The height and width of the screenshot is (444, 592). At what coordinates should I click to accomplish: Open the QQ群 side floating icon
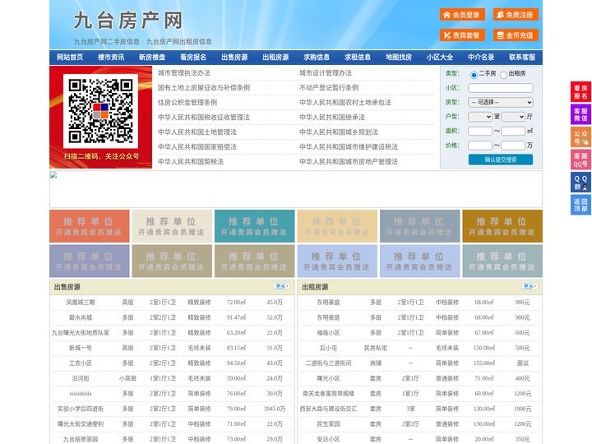click(x=580, y=183)
